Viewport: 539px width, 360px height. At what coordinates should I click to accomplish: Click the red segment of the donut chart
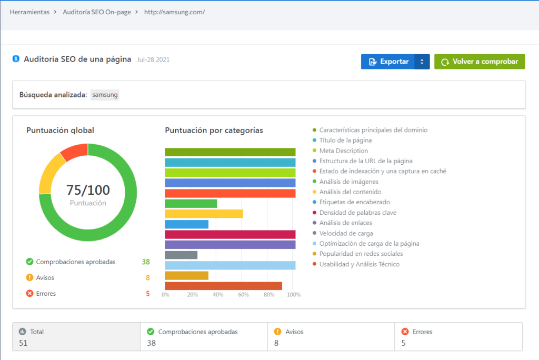(75, 152)
